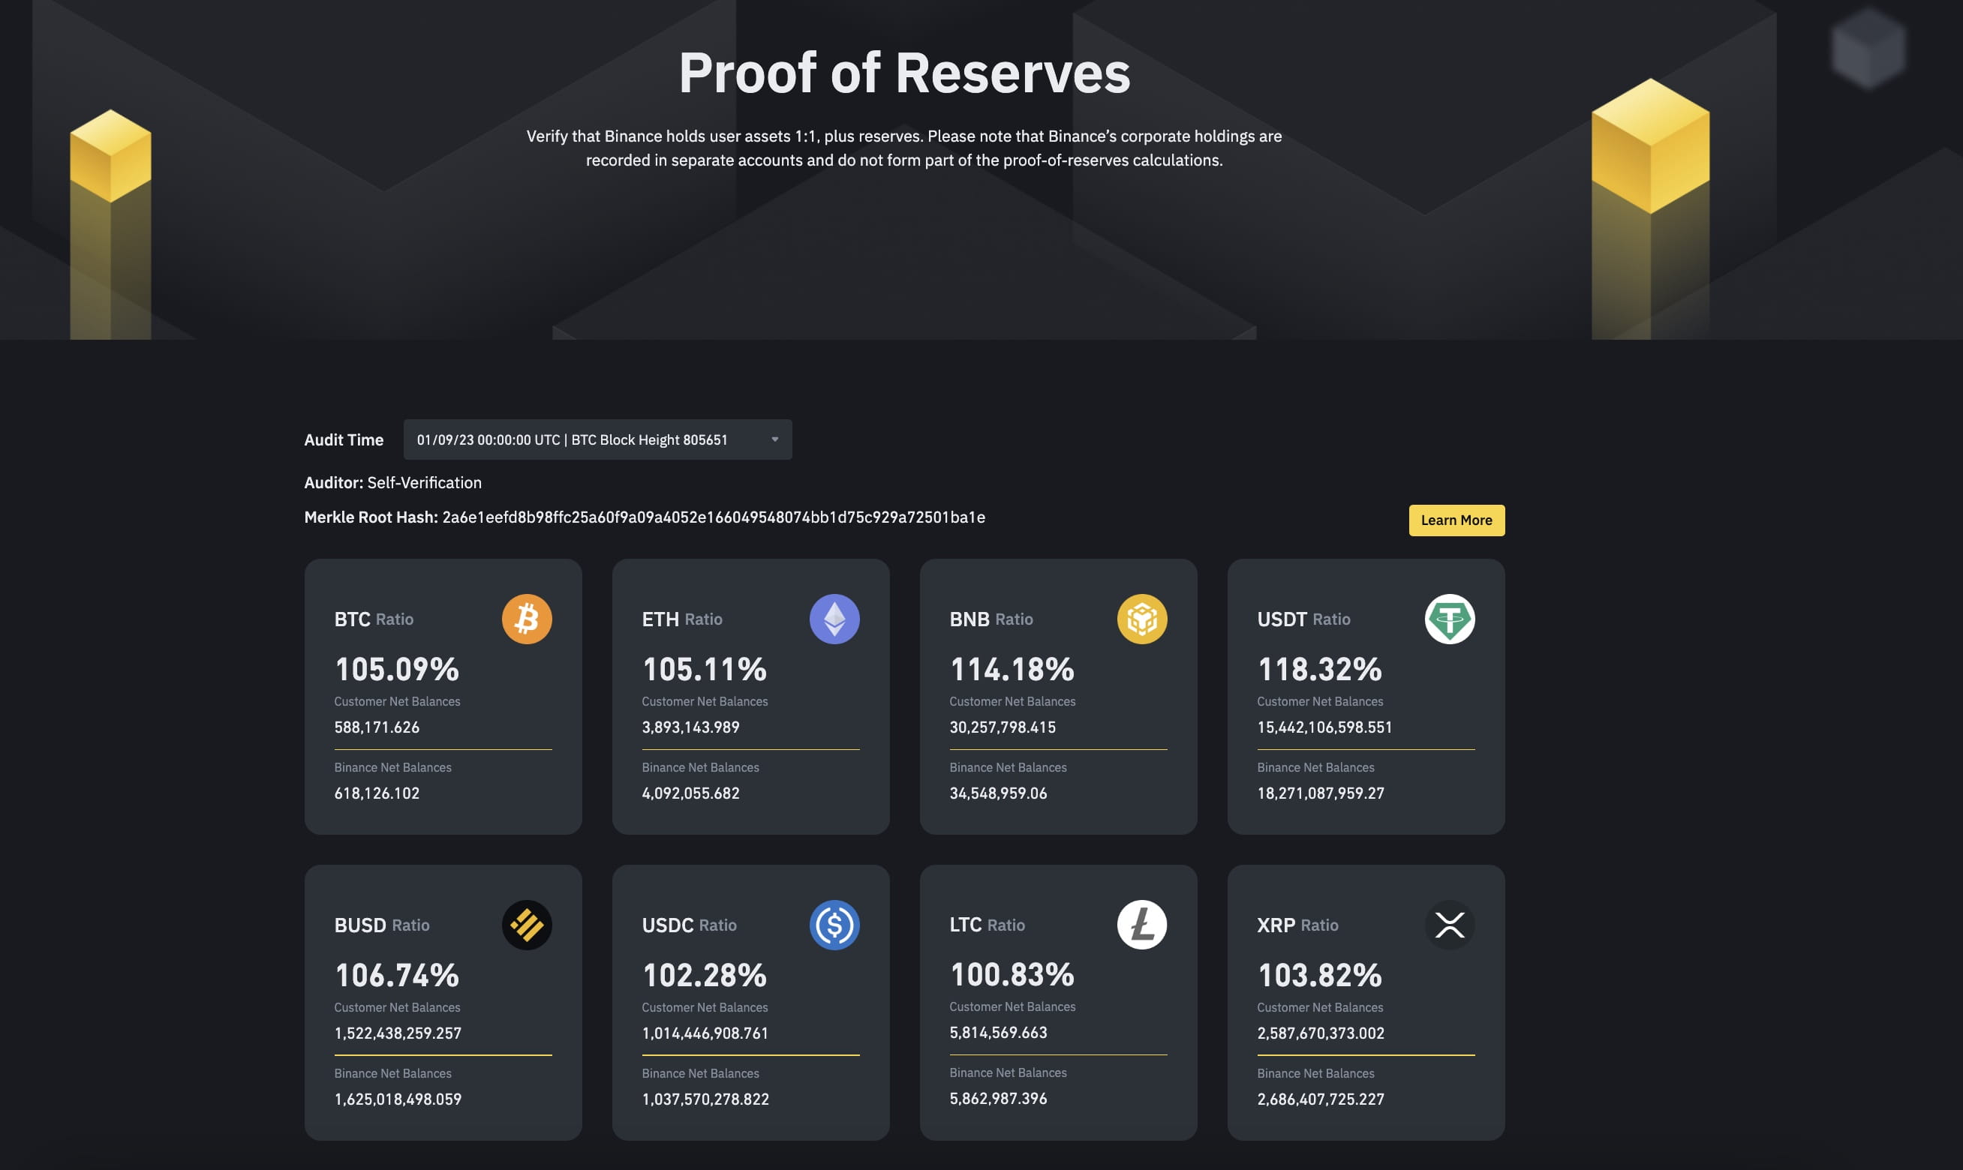Click the Litecoin icon on the LTC card
The image size is (1963, 1170).
pyautogui.click(x=1142, y=924)
